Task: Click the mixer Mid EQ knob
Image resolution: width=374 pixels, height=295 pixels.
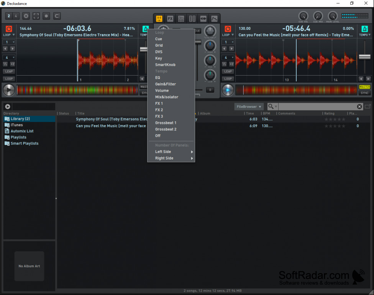Action: (210, 60)
